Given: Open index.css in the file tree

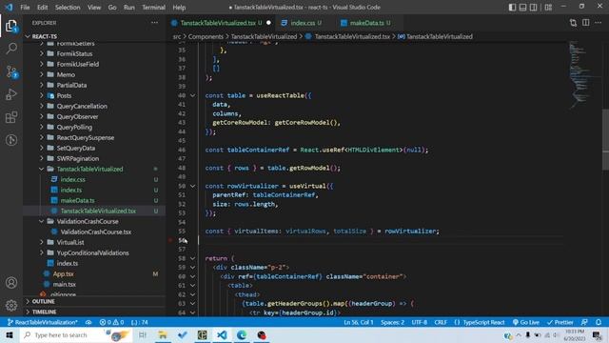Looking at the screenshot, I should coord(72,180).
